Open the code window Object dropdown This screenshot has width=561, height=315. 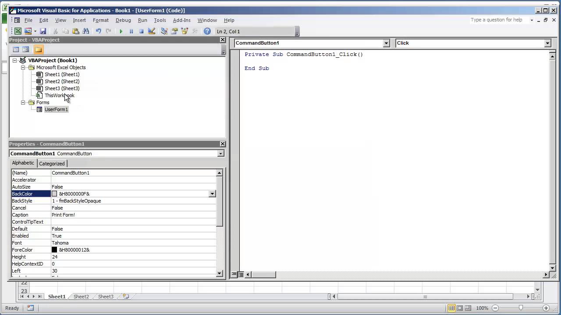pos(386,43)
